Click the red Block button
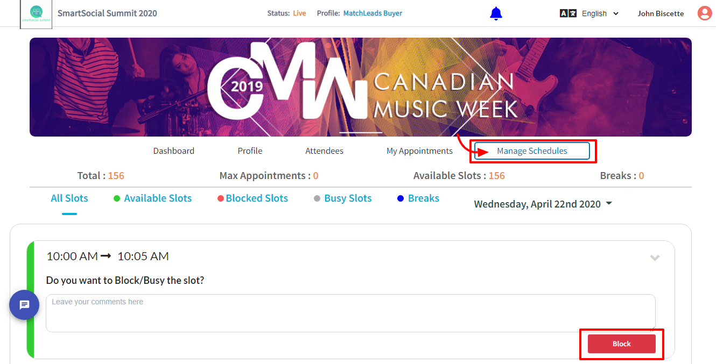 pyautogui.click(x=622, y=344)
